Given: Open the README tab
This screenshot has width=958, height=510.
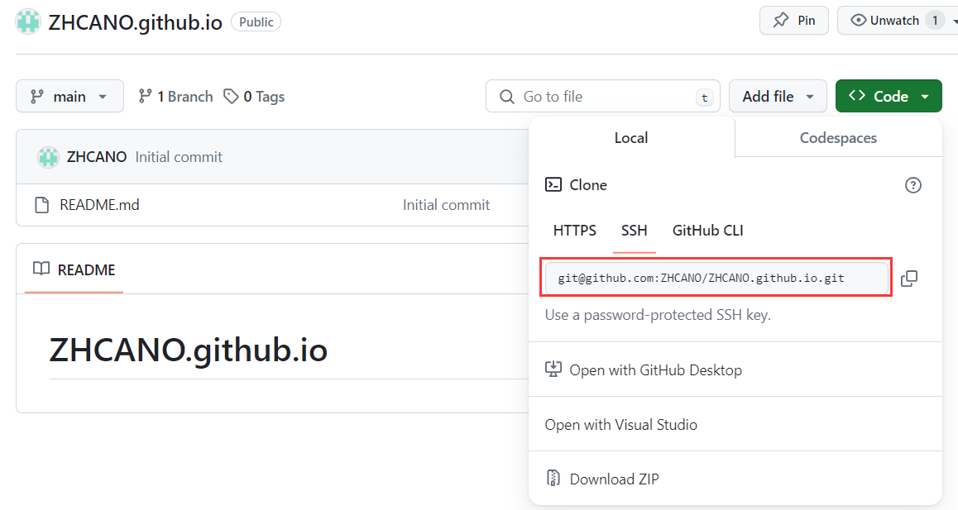Looking at the screenshot, I should (74, 269).
